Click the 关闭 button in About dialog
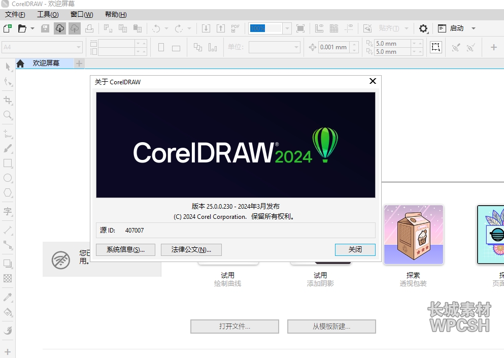This screenshot has width=504, height=358. tap(355, 250)
